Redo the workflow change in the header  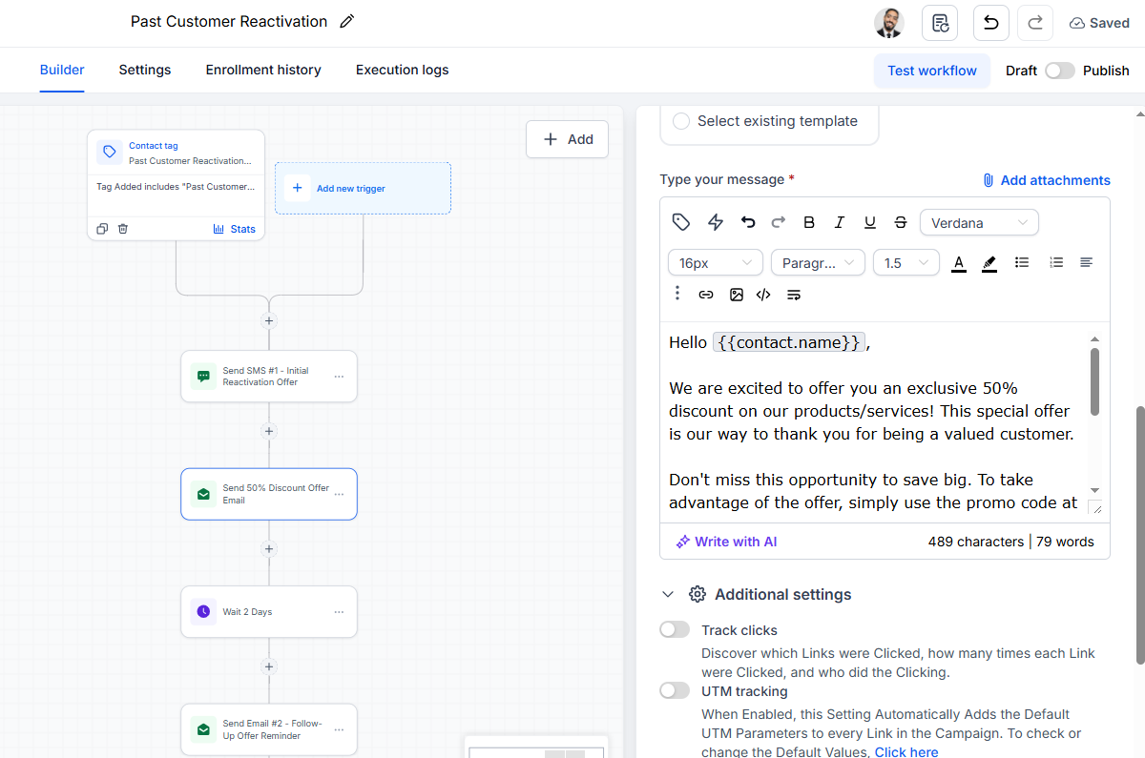click(1035, 23)
